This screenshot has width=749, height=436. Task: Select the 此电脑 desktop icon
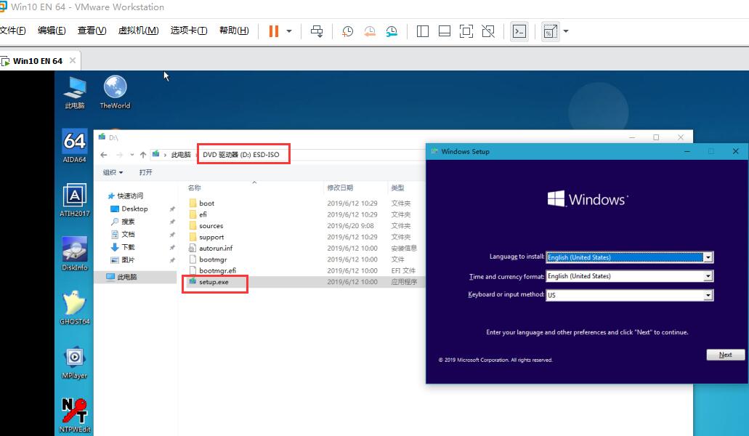[75, 92]
